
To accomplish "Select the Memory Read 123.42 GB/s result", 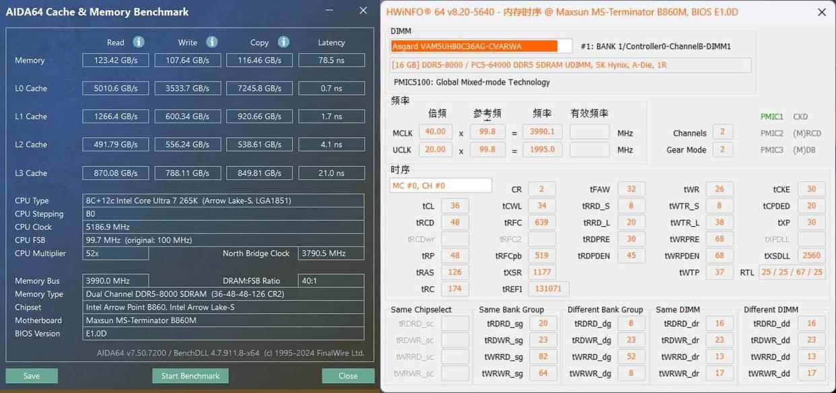I will pos(115,61).
